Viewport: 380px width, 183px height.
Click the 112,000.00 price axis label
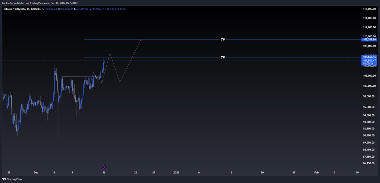(x=369, y=27)
